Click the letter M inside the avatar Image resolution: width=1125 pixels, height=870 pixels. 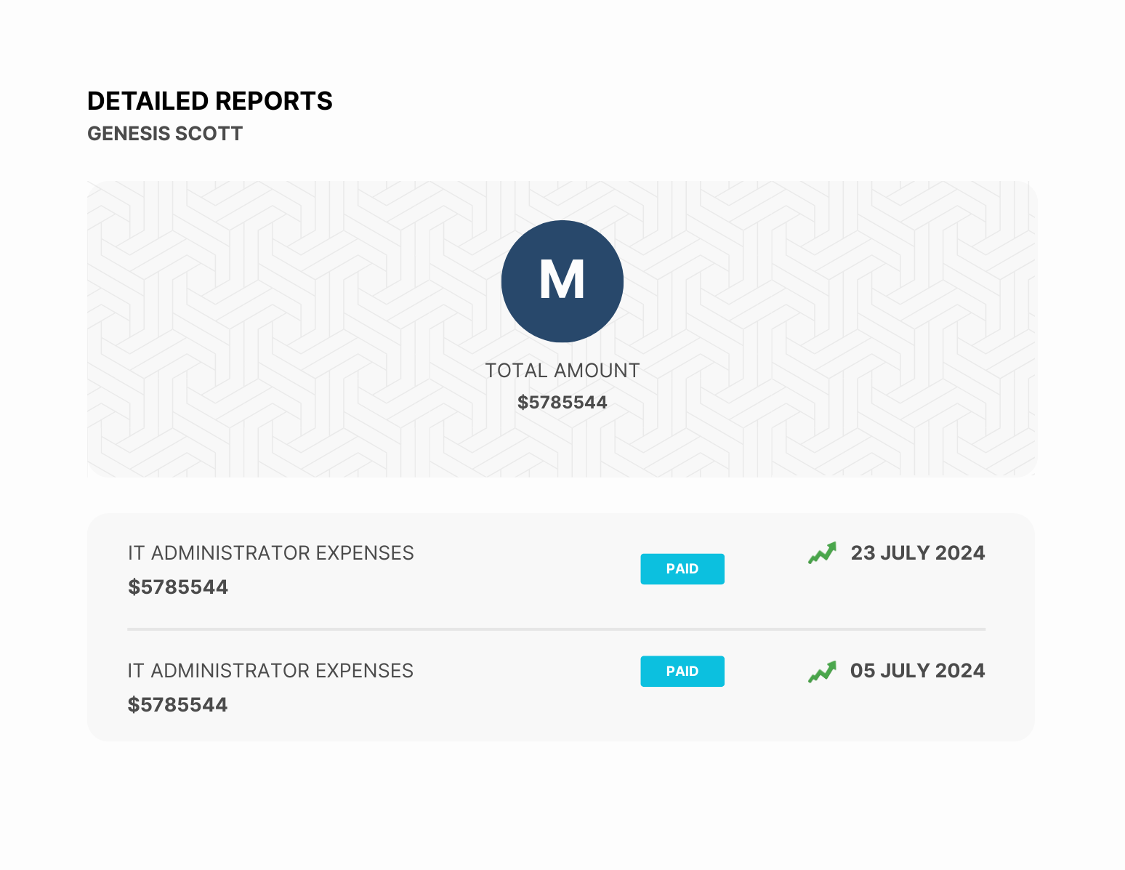pyautogui.click(x=562, y=281)
